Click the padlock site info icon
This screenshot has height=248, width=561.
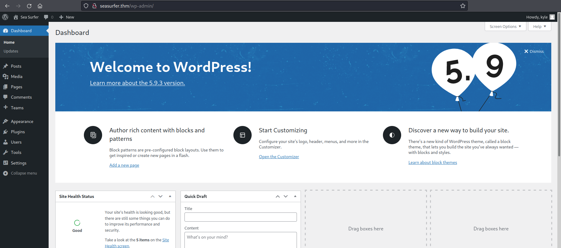click(95, 6)
